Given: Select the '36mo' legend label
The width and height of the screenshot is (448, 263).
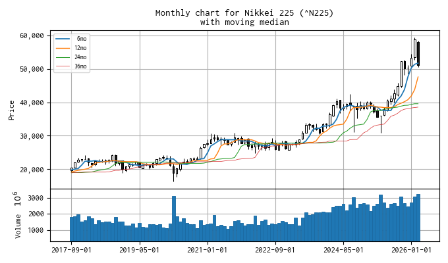Looking at the screenshot, I should (x=80, y=66).
